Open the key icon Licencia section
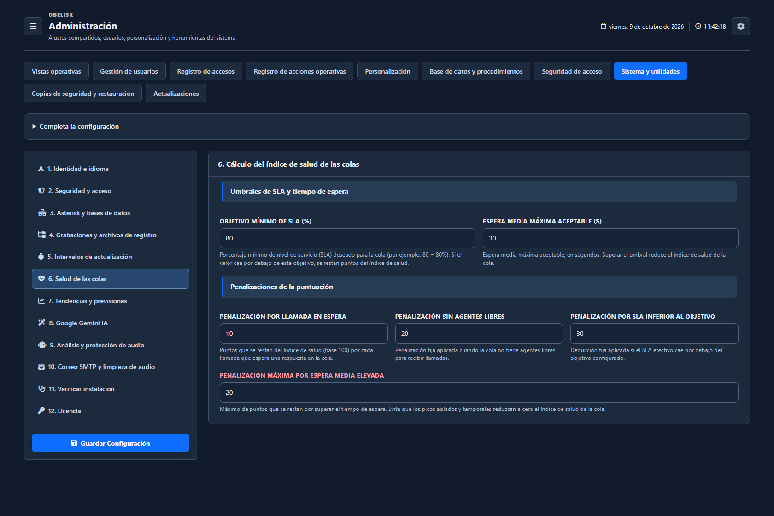The height and width of the screenshot is (516, 774). (41, 411)
